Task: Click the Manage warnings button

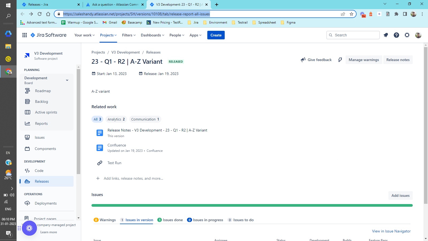Action: coord(364,60)
